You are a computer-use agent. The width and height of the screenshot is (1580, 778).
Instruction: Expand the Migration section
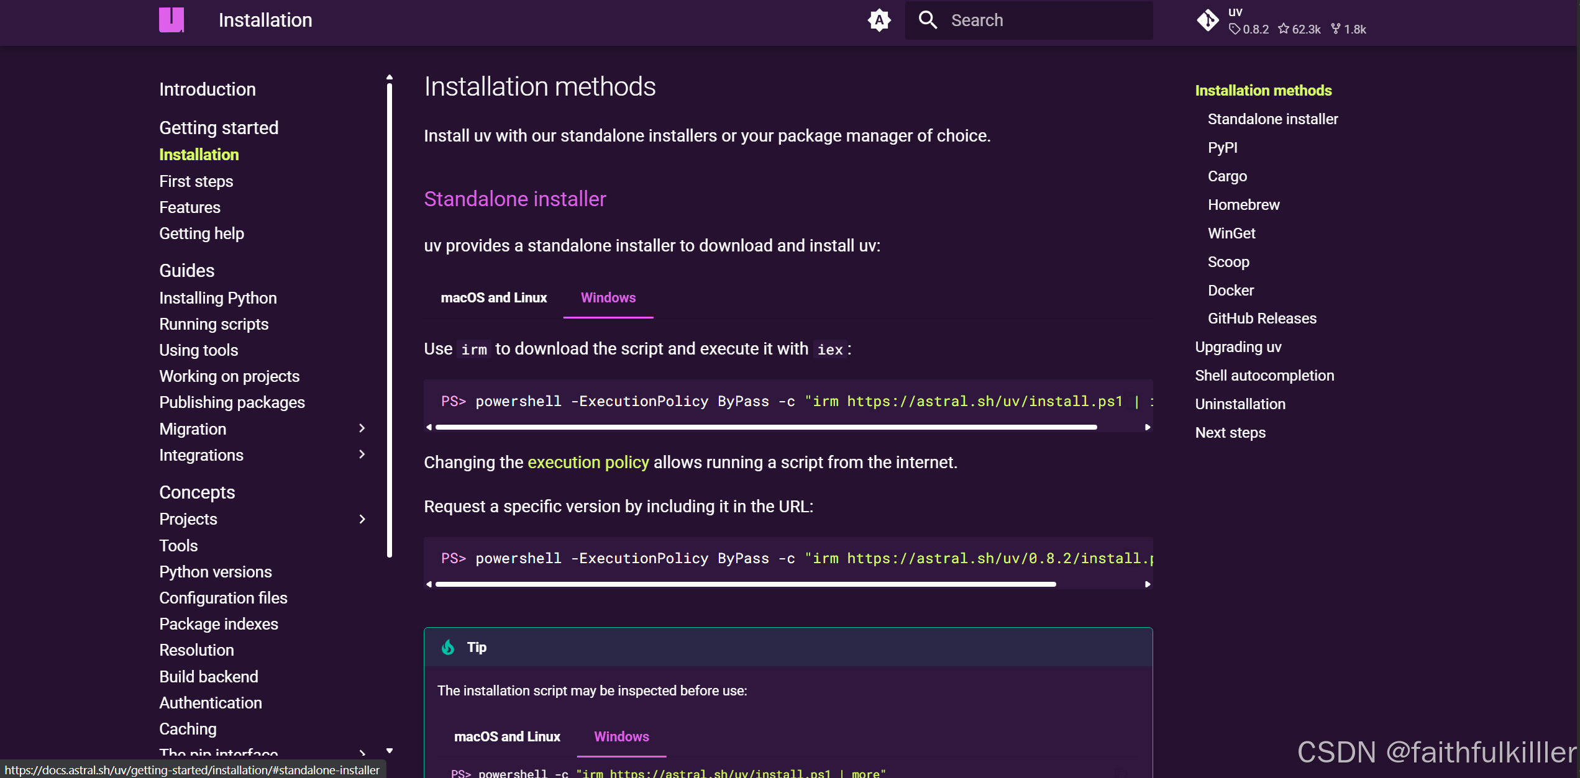click(362, 428)
